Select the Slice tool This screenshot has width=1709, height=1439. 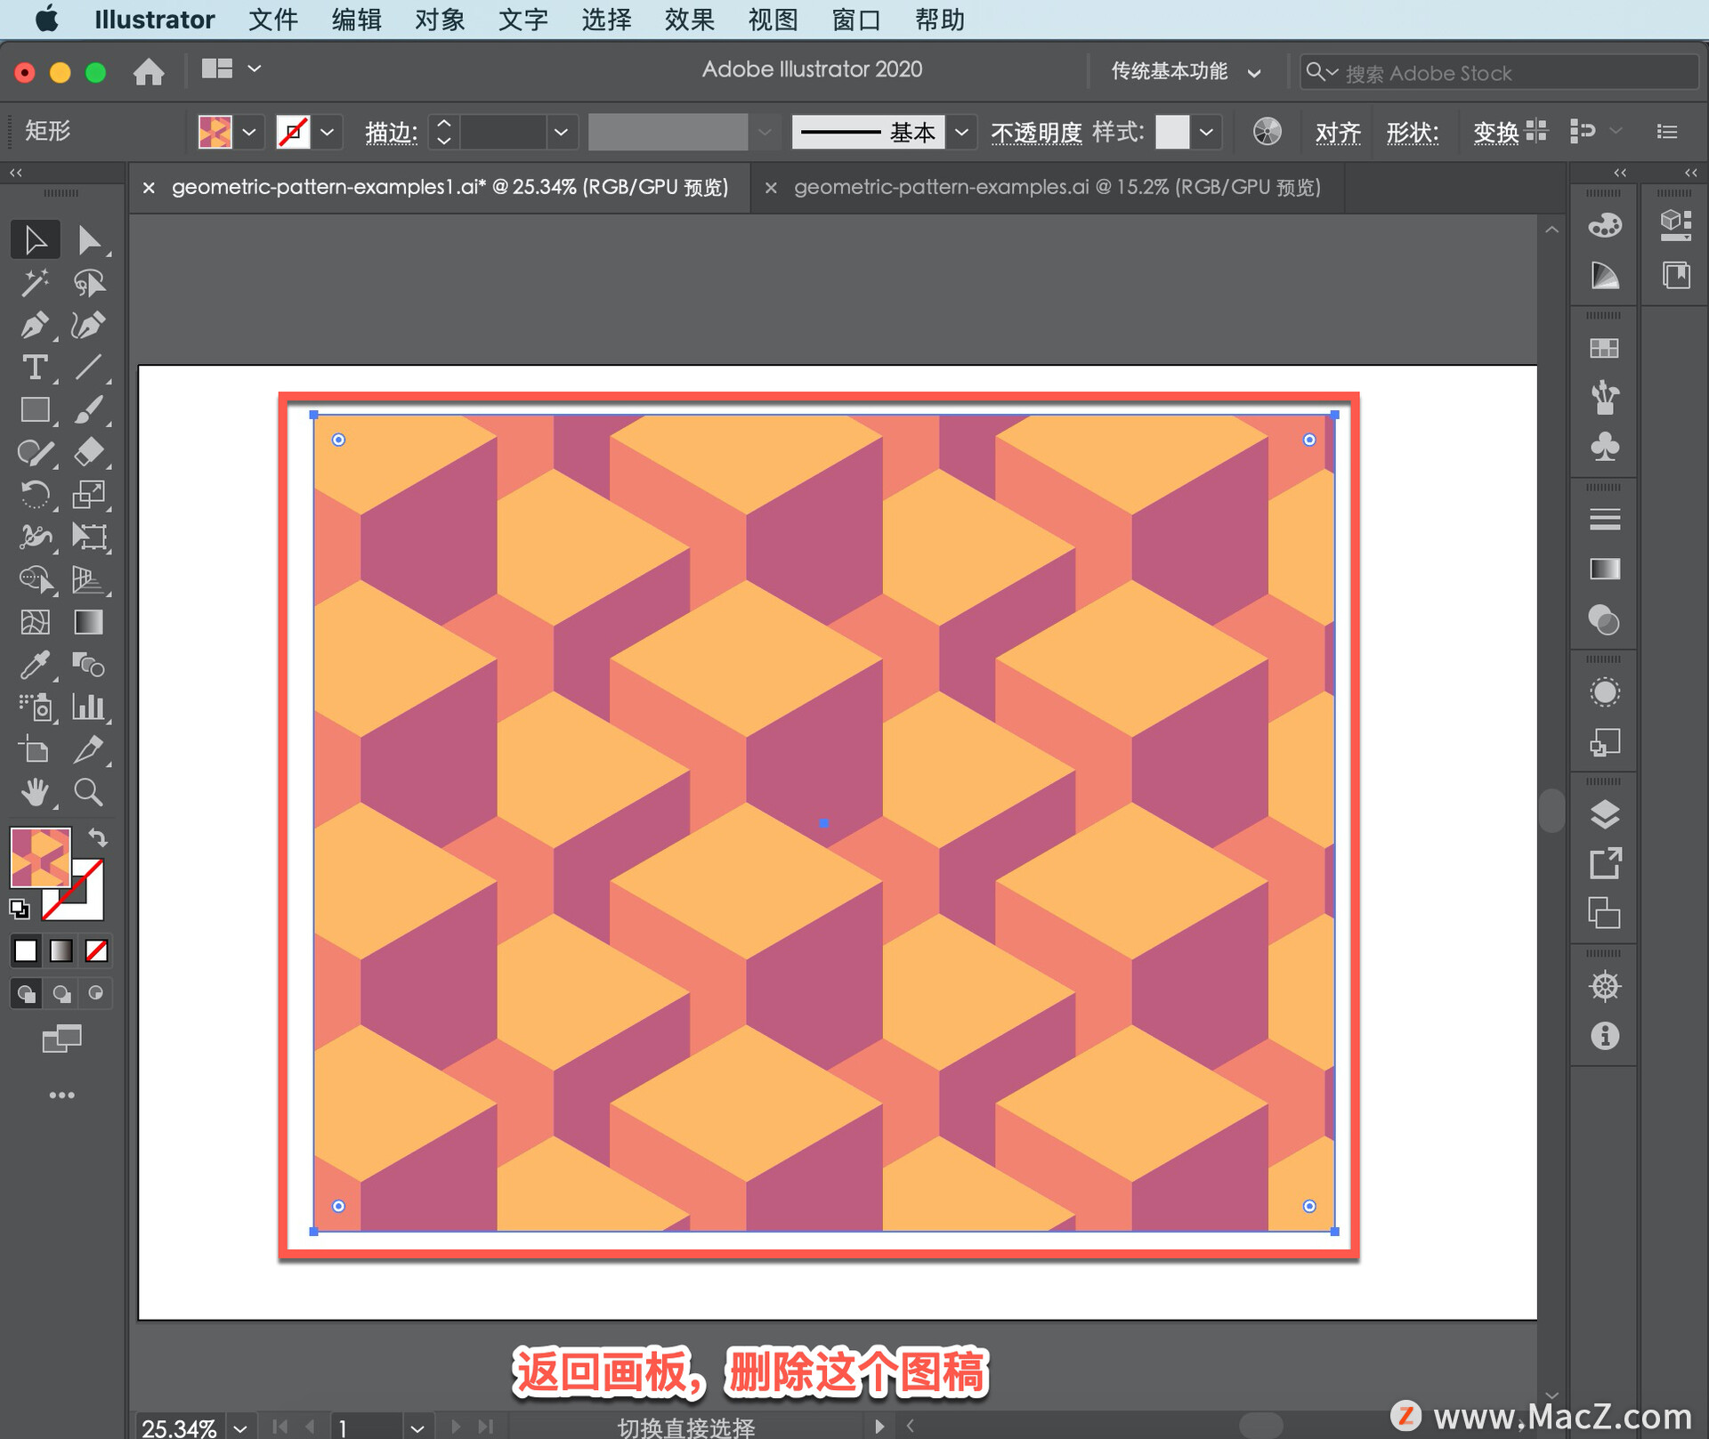[88, 750]
